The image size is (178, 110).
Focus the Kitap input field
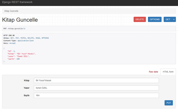pyautogui.click(x=96, y=80)
